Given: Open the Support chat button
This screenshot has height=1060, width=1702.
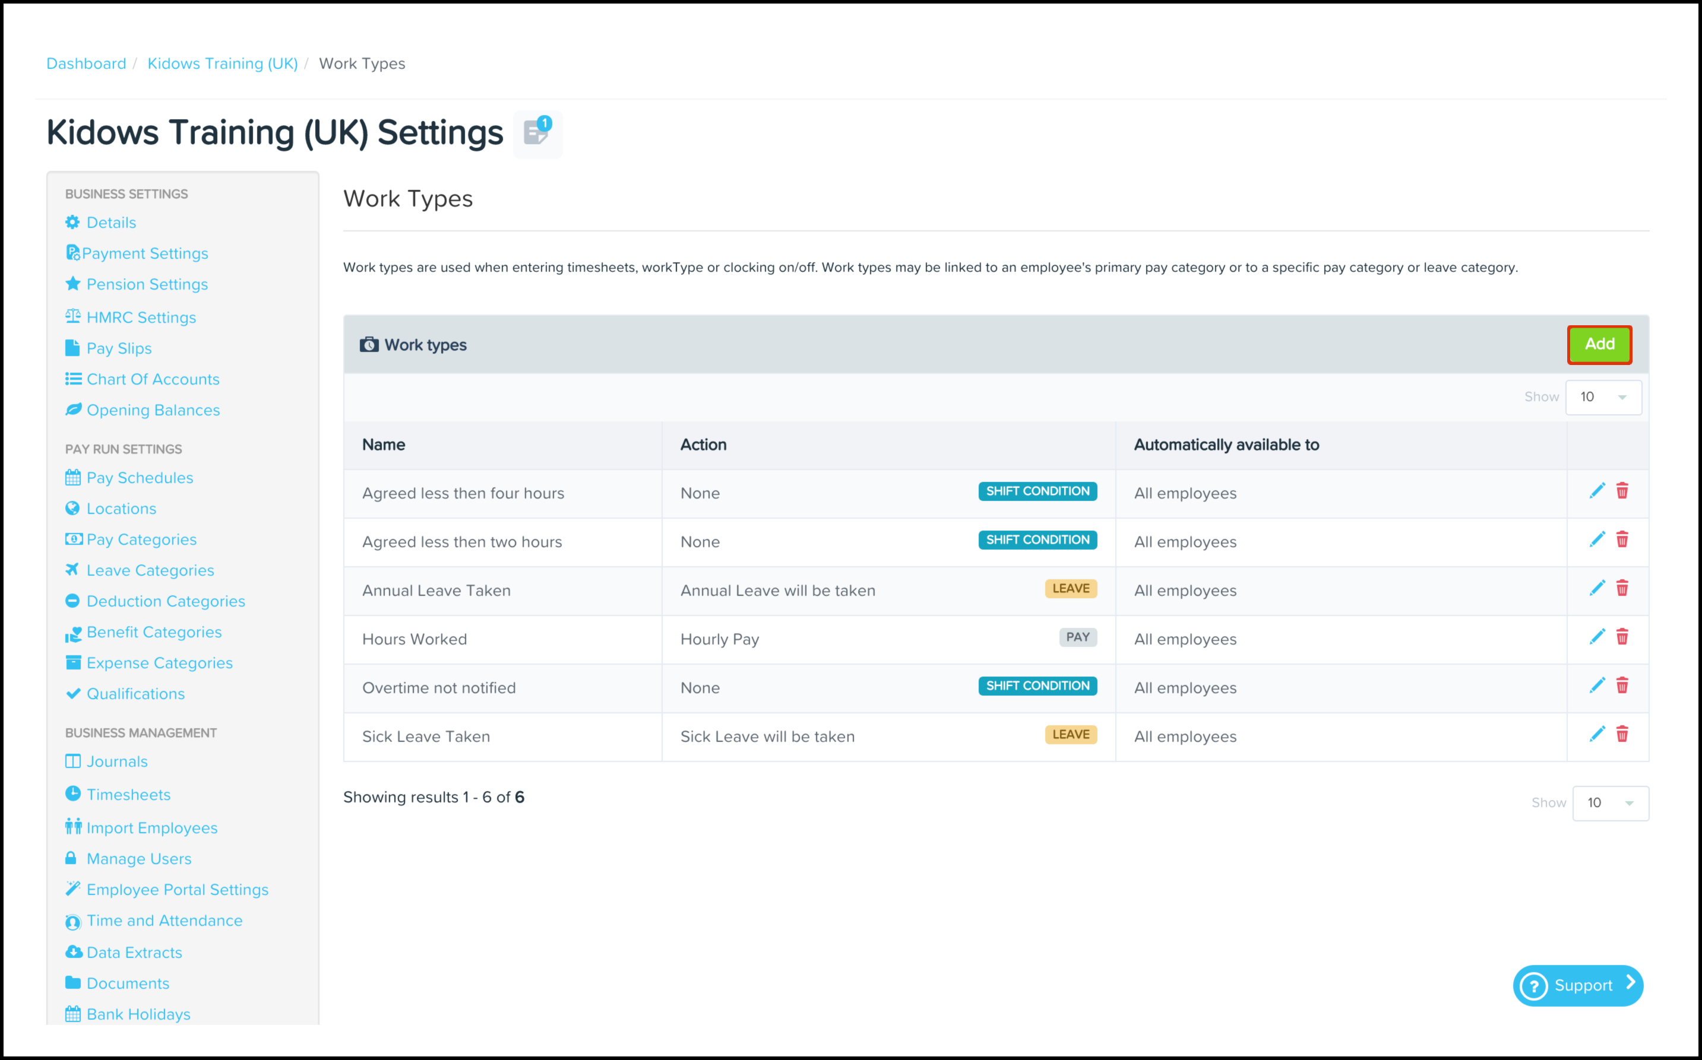Looking at the screenshot, I should (1578, 986).
